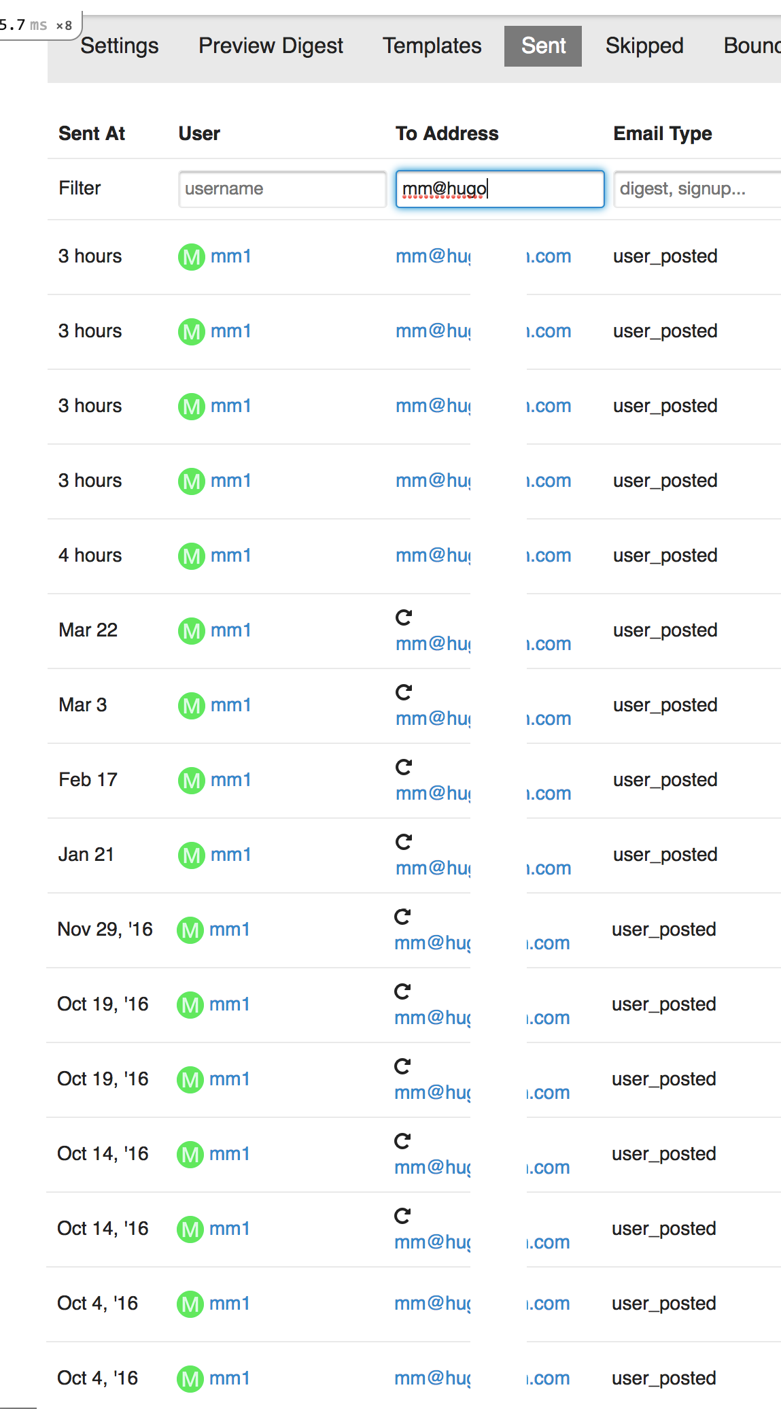Click the reply icon in the Mar 22 row
The image size is (781, 1409).
pyautogui.click(x=404, y=617)
